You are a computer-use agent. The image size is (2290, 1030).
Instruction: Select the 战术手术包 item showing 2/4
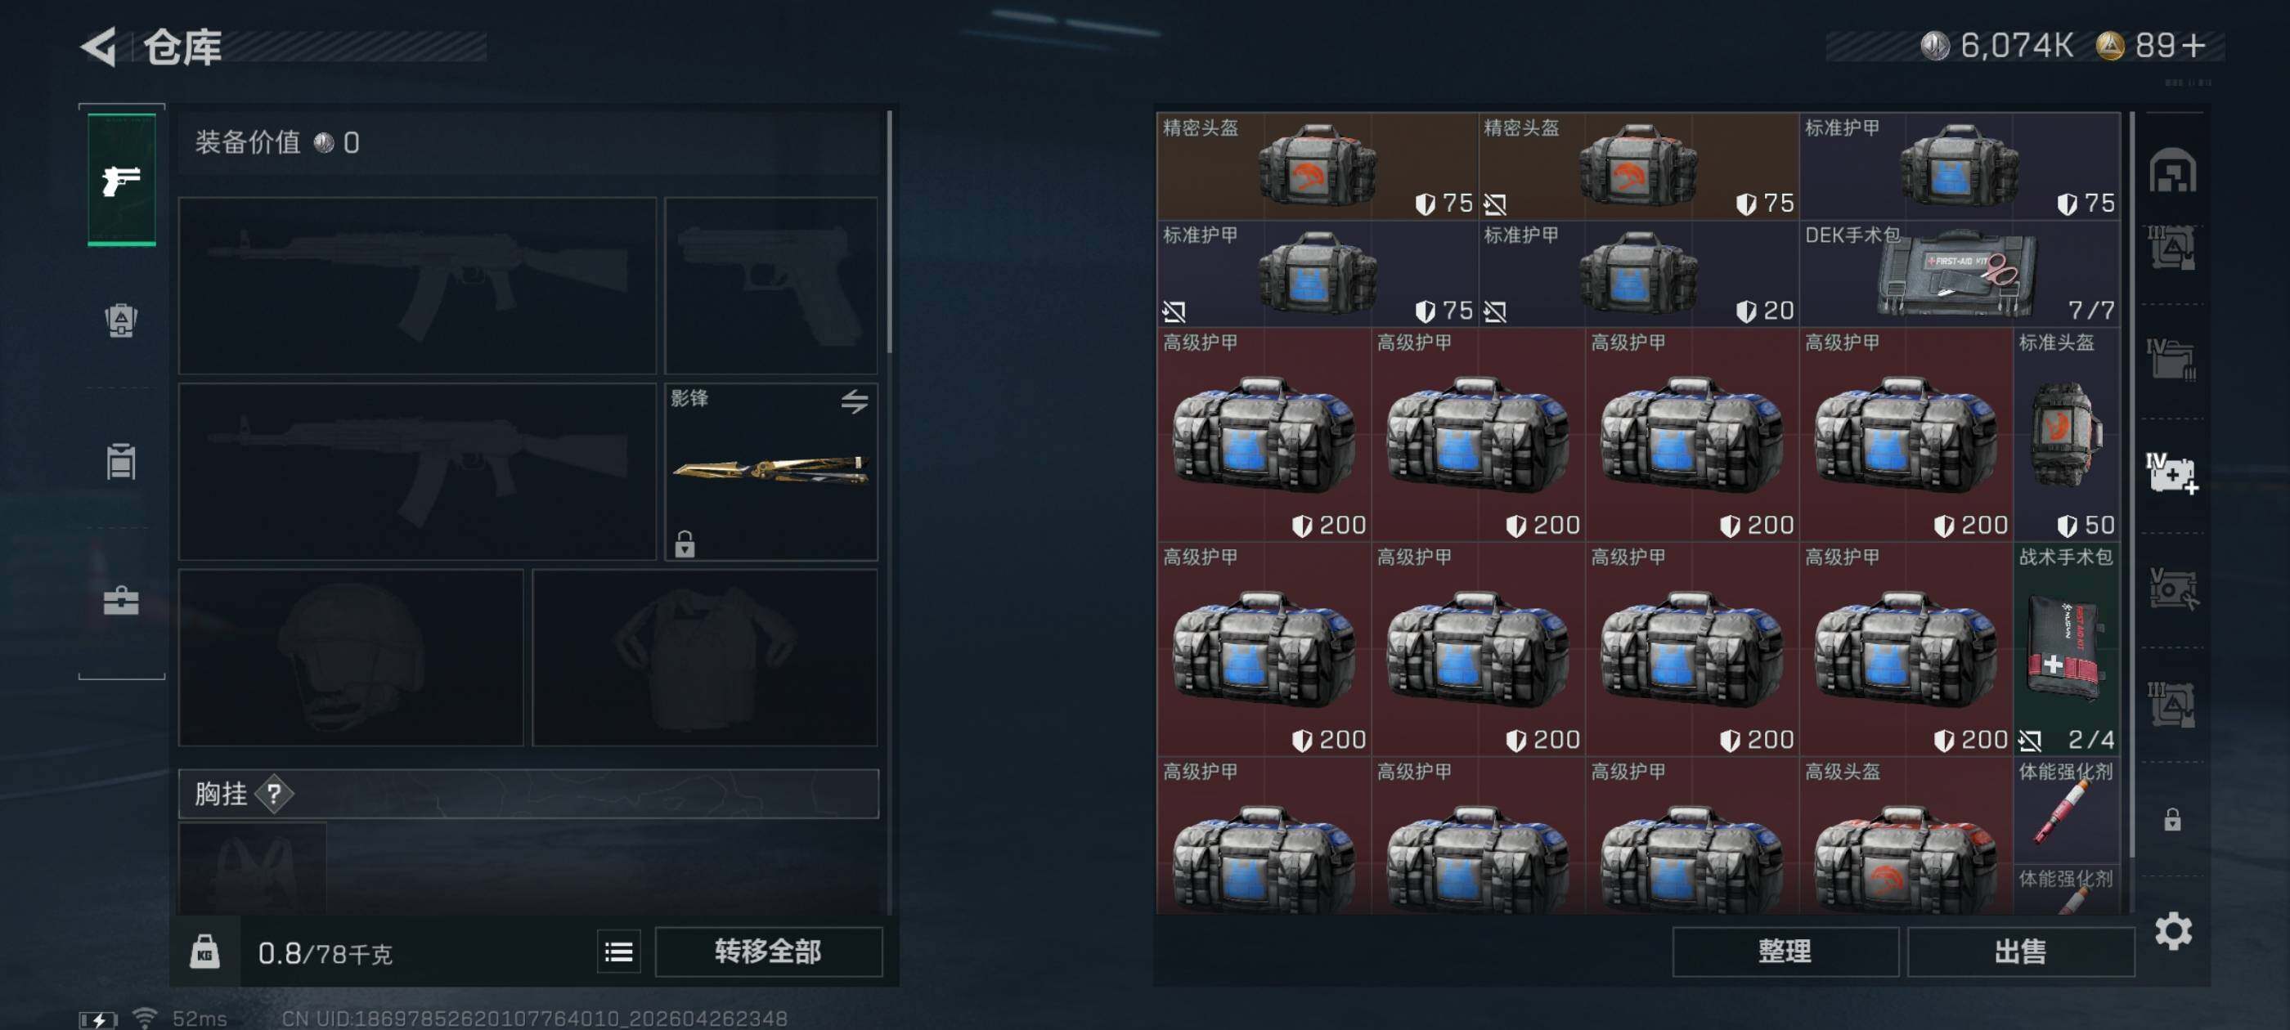[x=2066, y=649]
